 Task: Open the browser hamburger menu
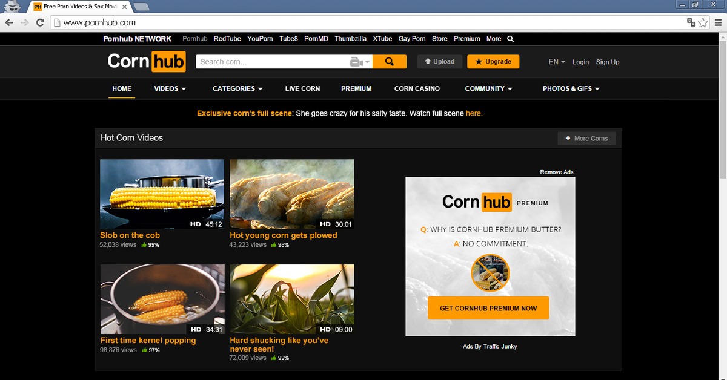718,22
